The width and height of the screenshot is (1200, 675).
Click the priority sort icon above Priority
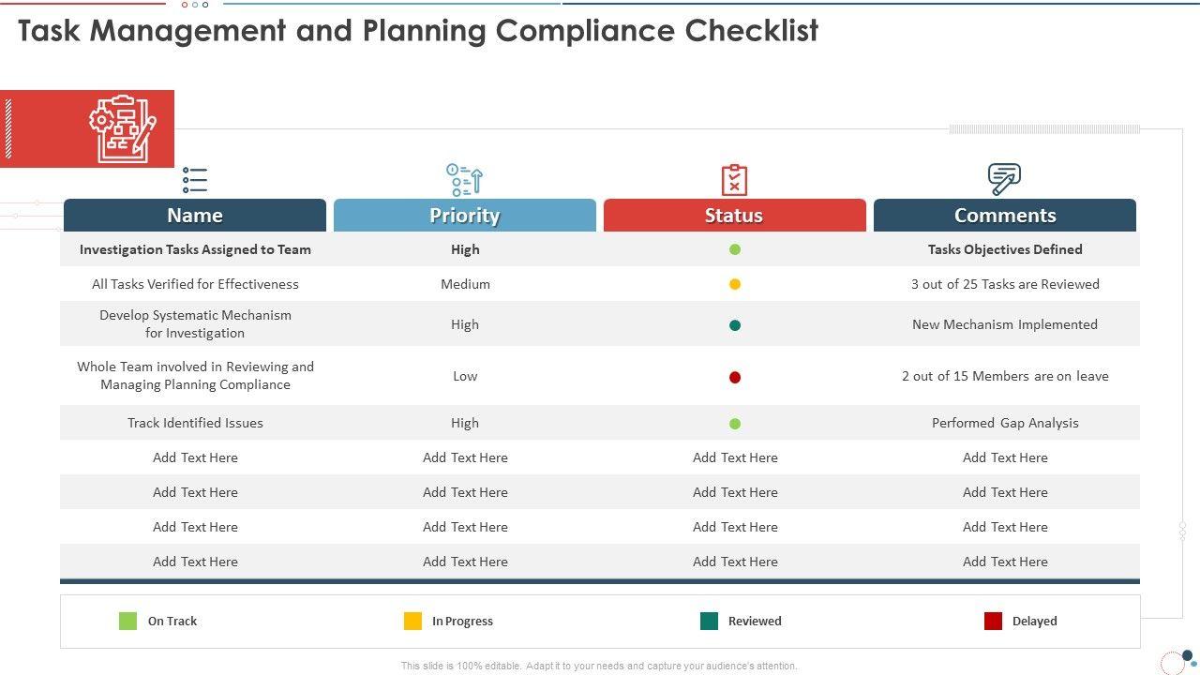(x=465, y=179)
